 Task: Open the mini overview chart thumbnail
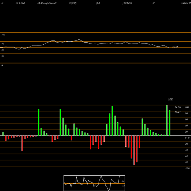click(94, 183)
